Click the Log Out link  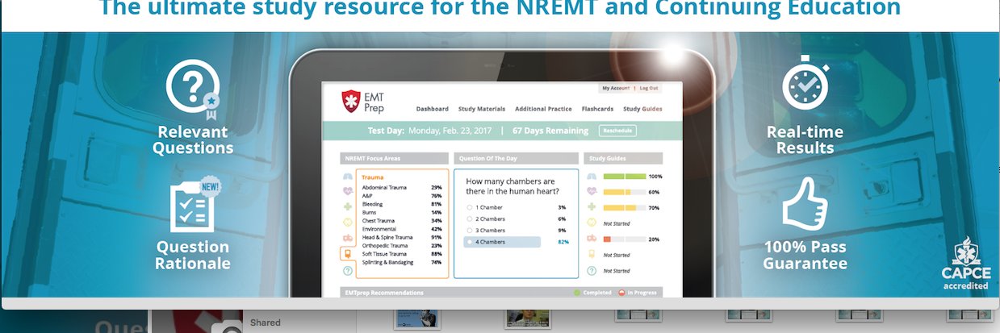coord(649,88)
